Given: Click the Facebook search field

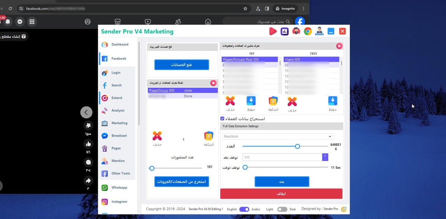Looking at the screenshot, I should click(258, 22).
